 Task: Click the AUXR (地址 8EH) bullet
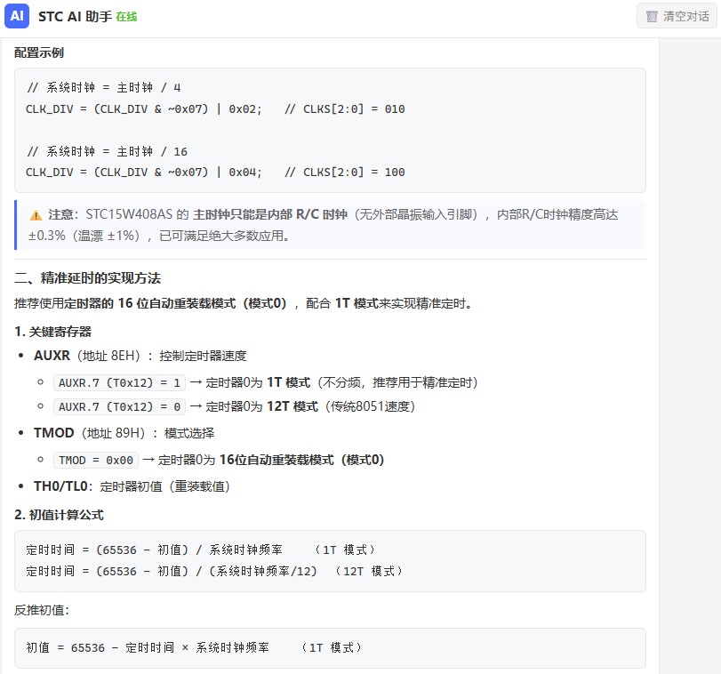[140, 356]
